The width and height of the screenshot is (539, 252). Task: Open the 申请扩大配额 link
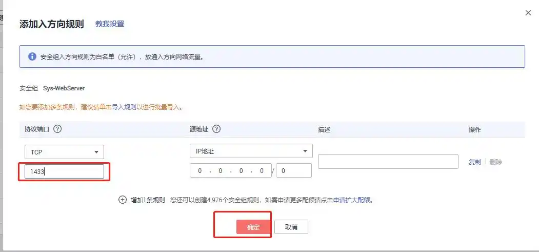tap(353, 200)
